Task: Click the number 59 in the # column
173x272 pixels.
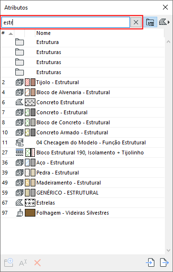Action: (x=5, y=193)
